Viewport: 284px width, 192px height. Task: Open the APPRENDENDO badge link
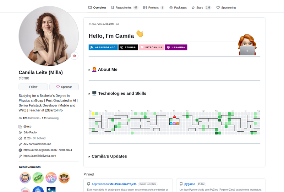(x=103, y=47)
